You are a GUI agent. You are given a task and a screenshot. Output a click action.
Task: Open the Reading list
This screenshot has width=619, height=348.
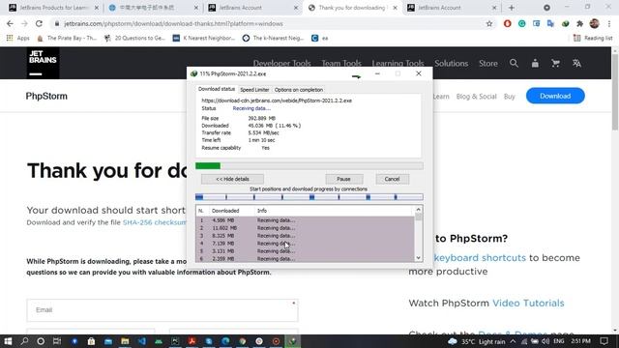tap(593, 39)
